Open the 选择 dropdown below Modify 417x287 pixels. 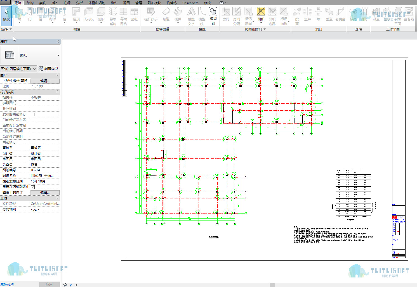(6, 29)
